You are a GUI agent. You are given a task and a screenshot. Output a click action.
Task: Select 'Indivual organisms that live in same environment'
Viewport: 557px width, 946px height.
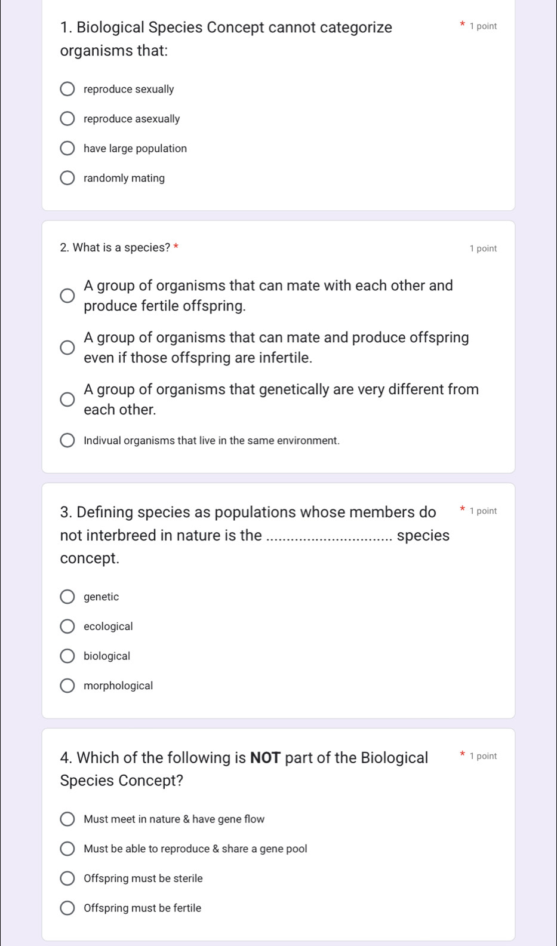(x=67, y=441)
